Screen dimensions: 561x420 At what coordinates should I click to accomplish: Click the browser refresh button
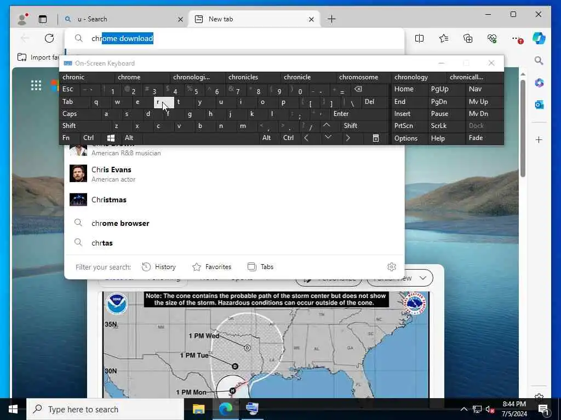(49, 38)
